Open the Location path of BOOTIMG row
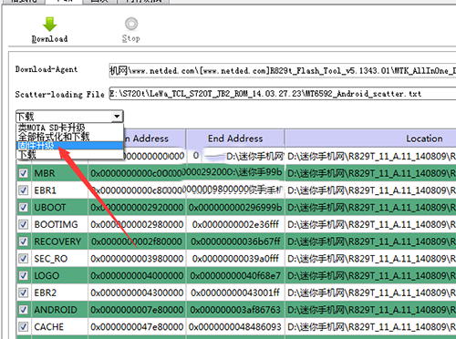Image resolution: width=456 pixels, height=339 pixels. pyautogui.click(x=371, y=224)
